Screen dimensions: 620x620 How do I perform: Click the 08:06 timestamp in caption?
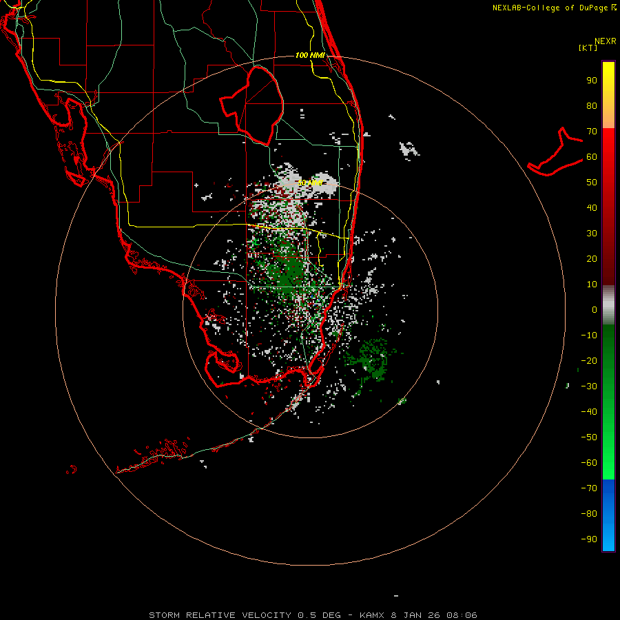click(x=462, y=615)
